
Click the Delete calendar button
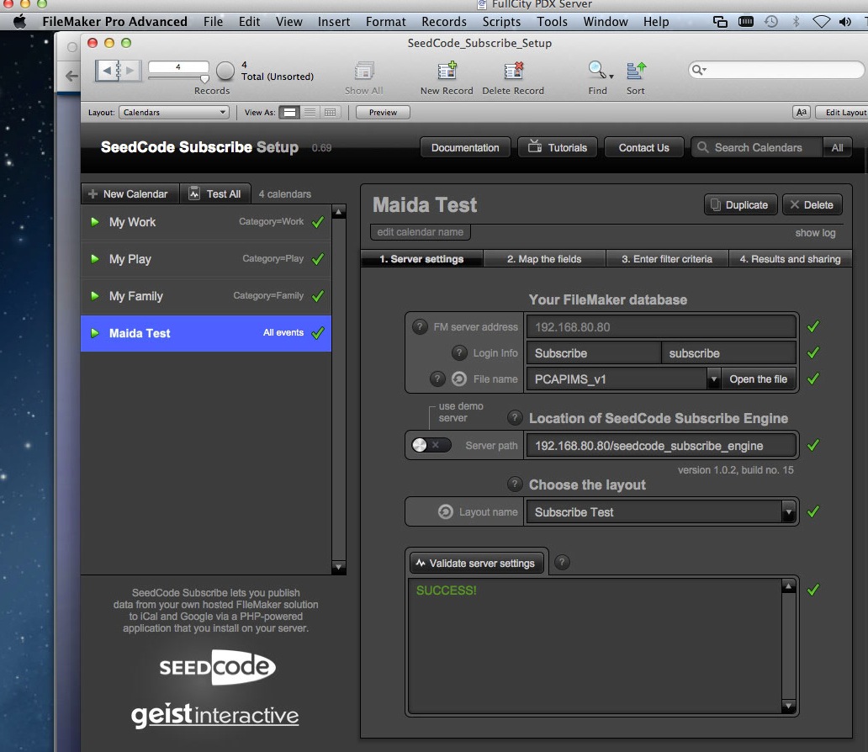tap(812, 205)
